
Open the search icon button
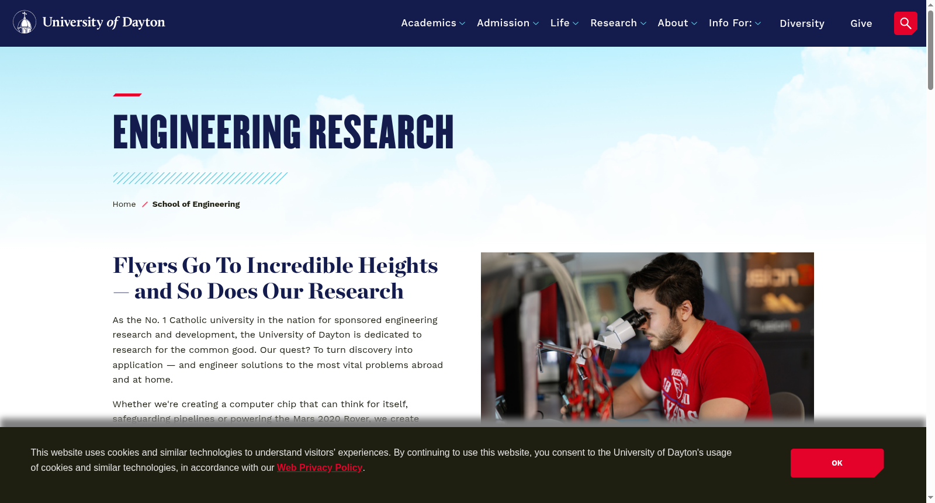coord(905,23)
